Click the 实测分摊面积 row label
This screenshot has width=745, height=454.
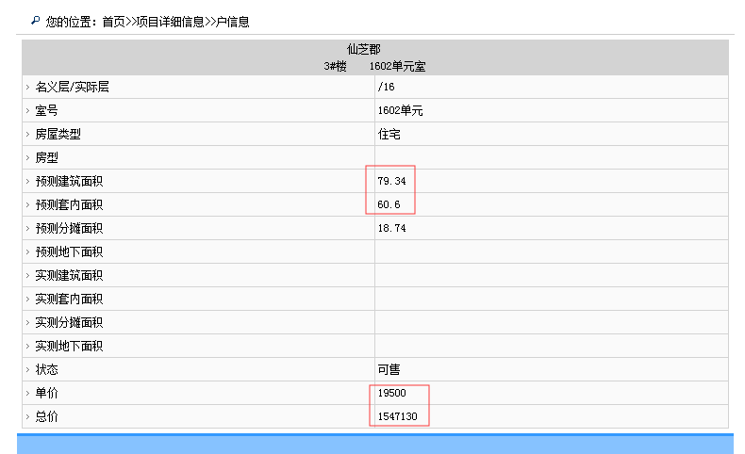(70, 322)
